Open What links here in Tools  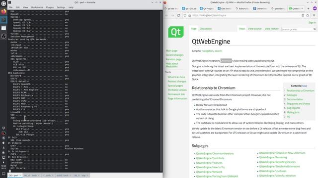(176, 77)
